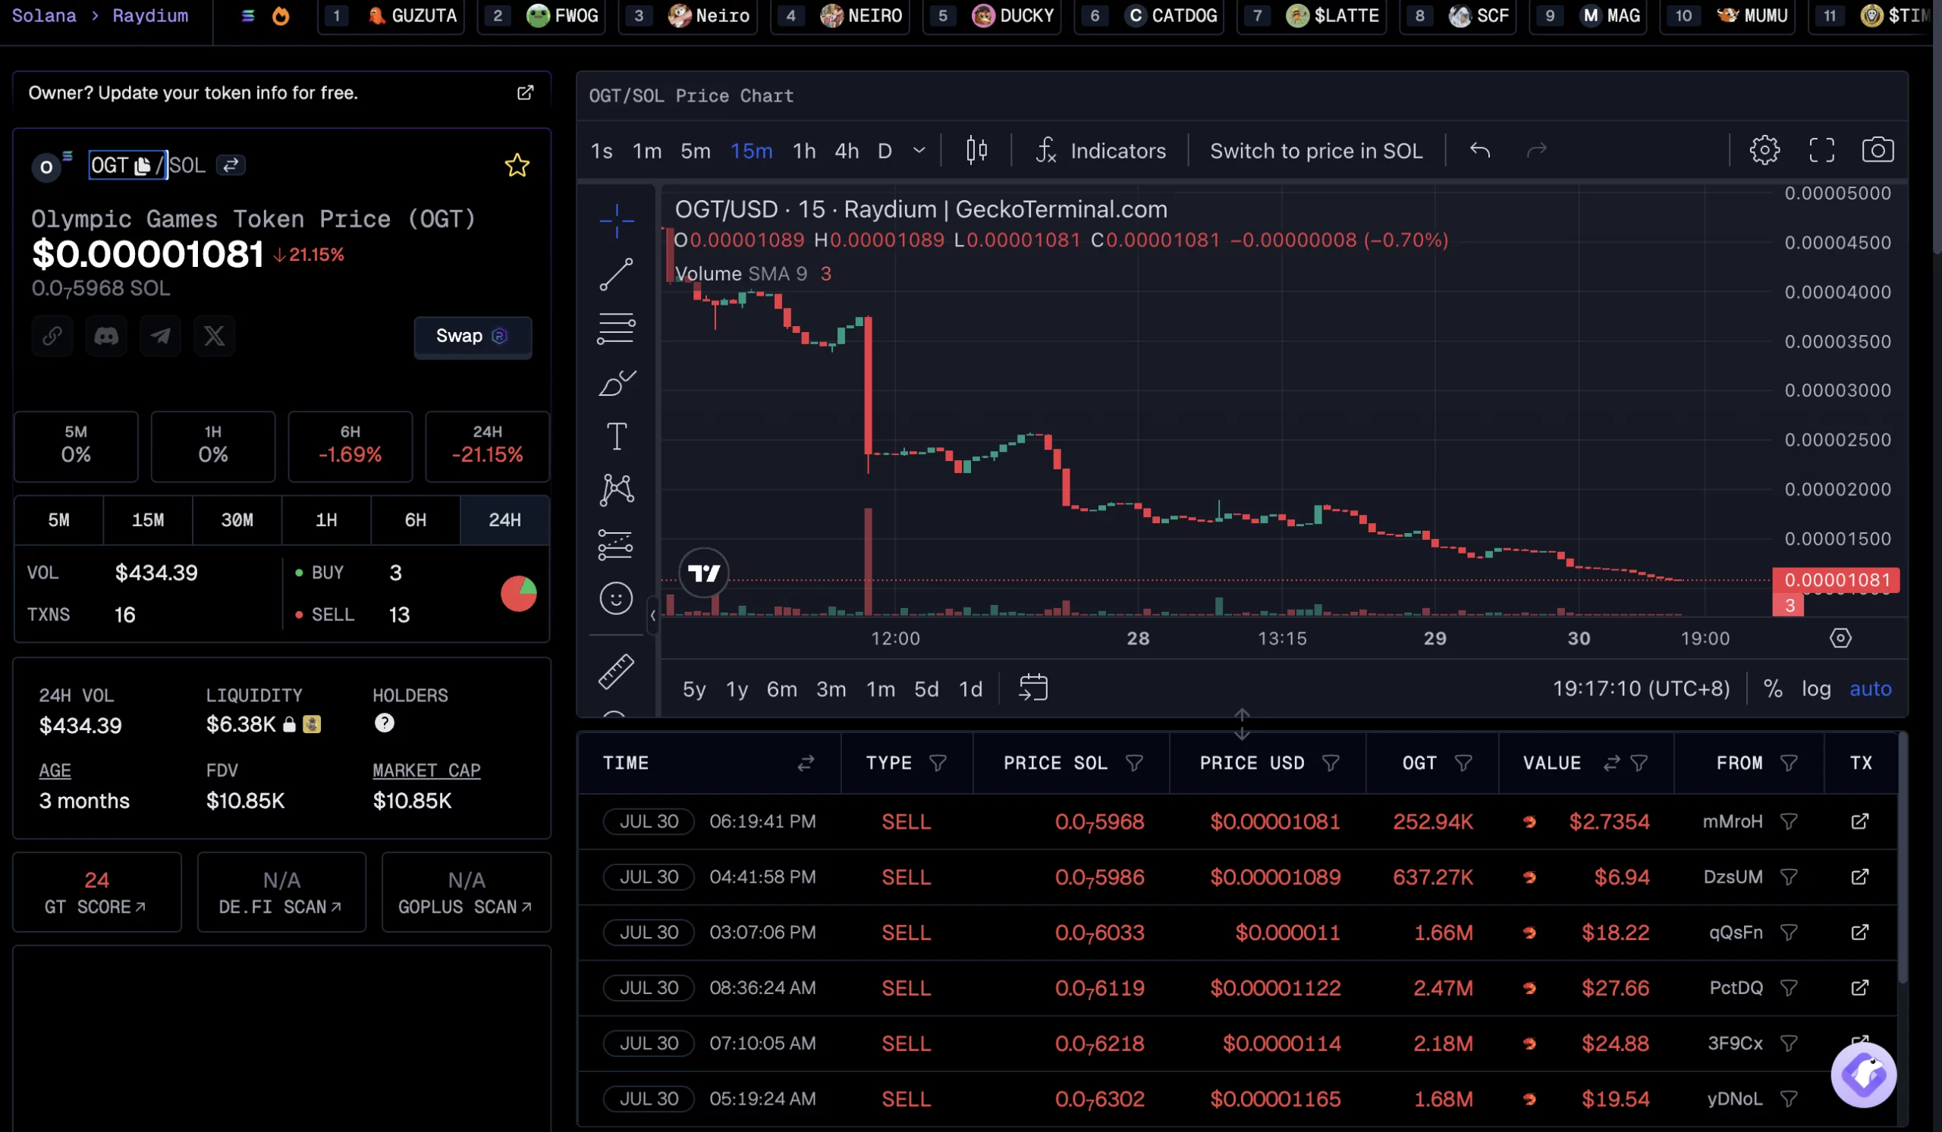1942x1132 pixels.
Task: Filter trades by wallet DzsUM
Action: 1790,877
